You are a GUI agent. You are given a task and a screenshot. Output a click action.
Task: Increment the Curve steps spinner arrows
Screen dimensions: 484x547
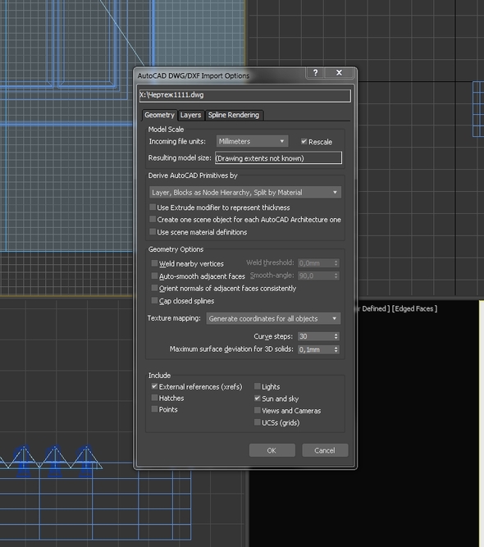(336, 335)
